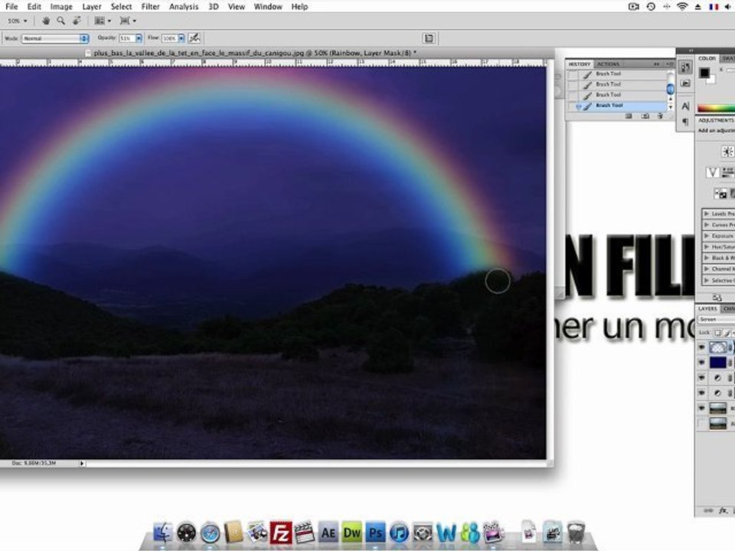The image size is (735, 551).
Task: Open iTunes from the Dock
Action: 399,533
